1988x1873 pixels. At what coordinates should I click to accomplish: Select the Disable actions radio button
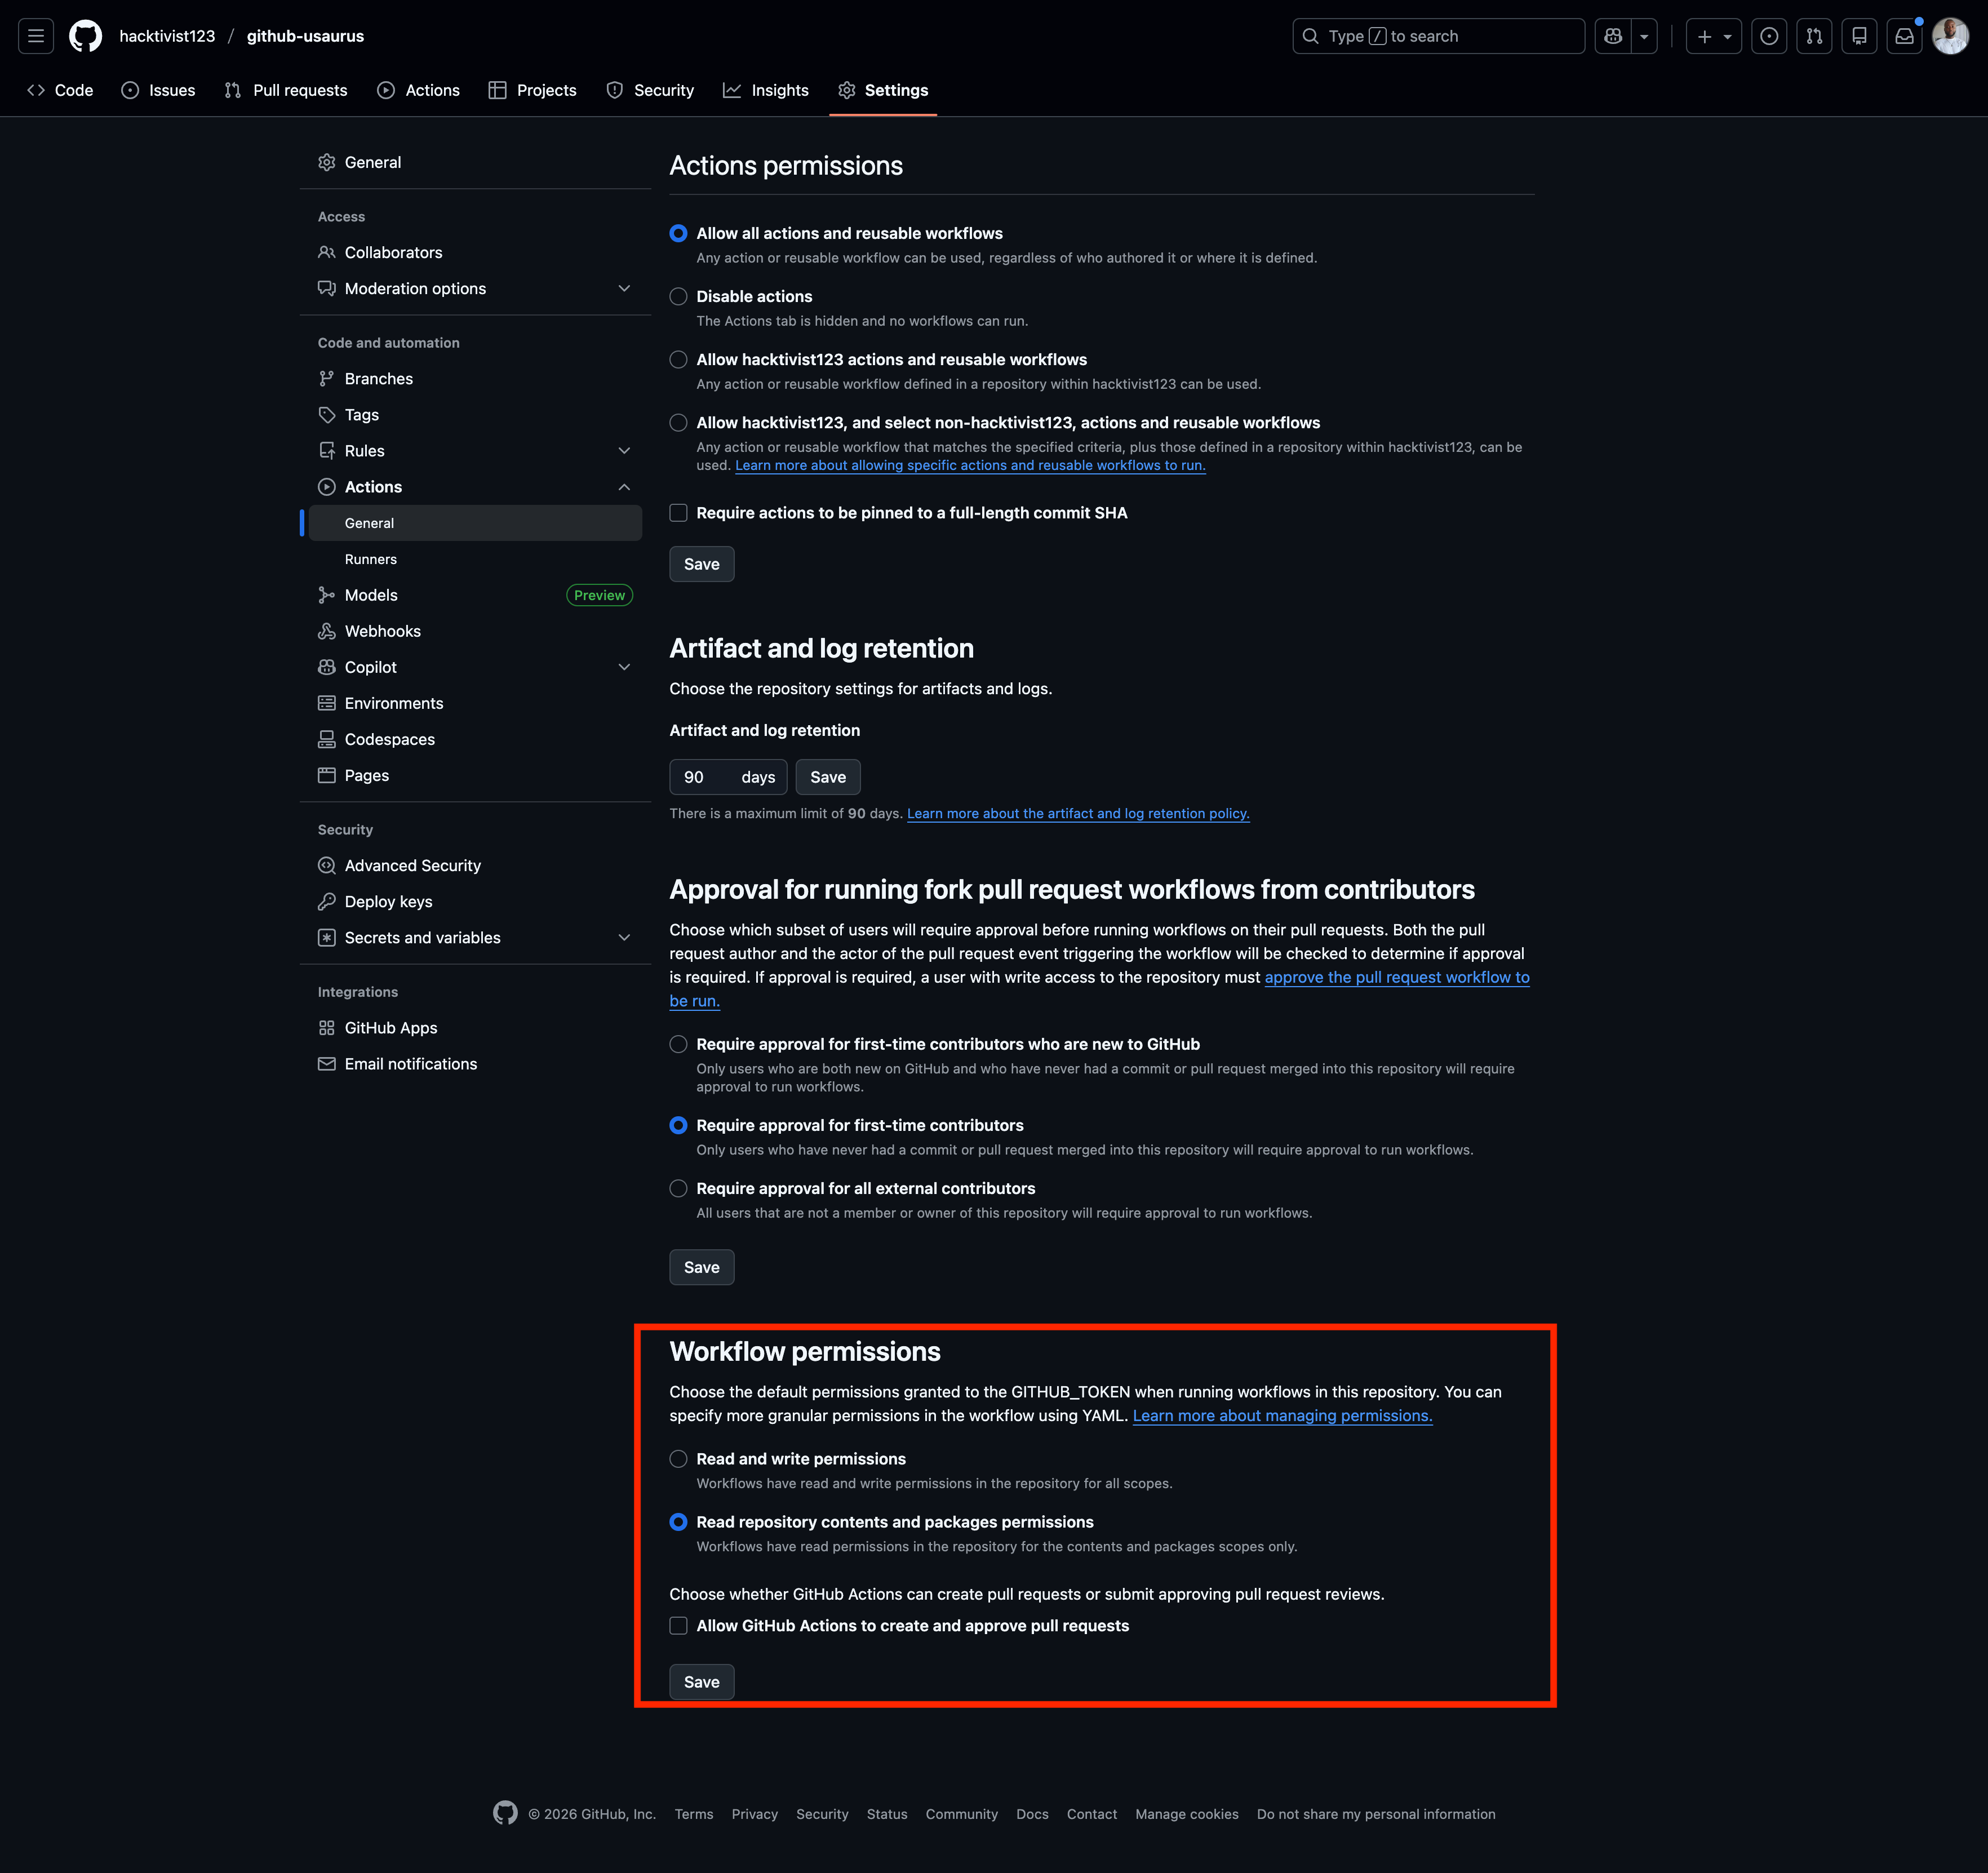pos(678,296)
